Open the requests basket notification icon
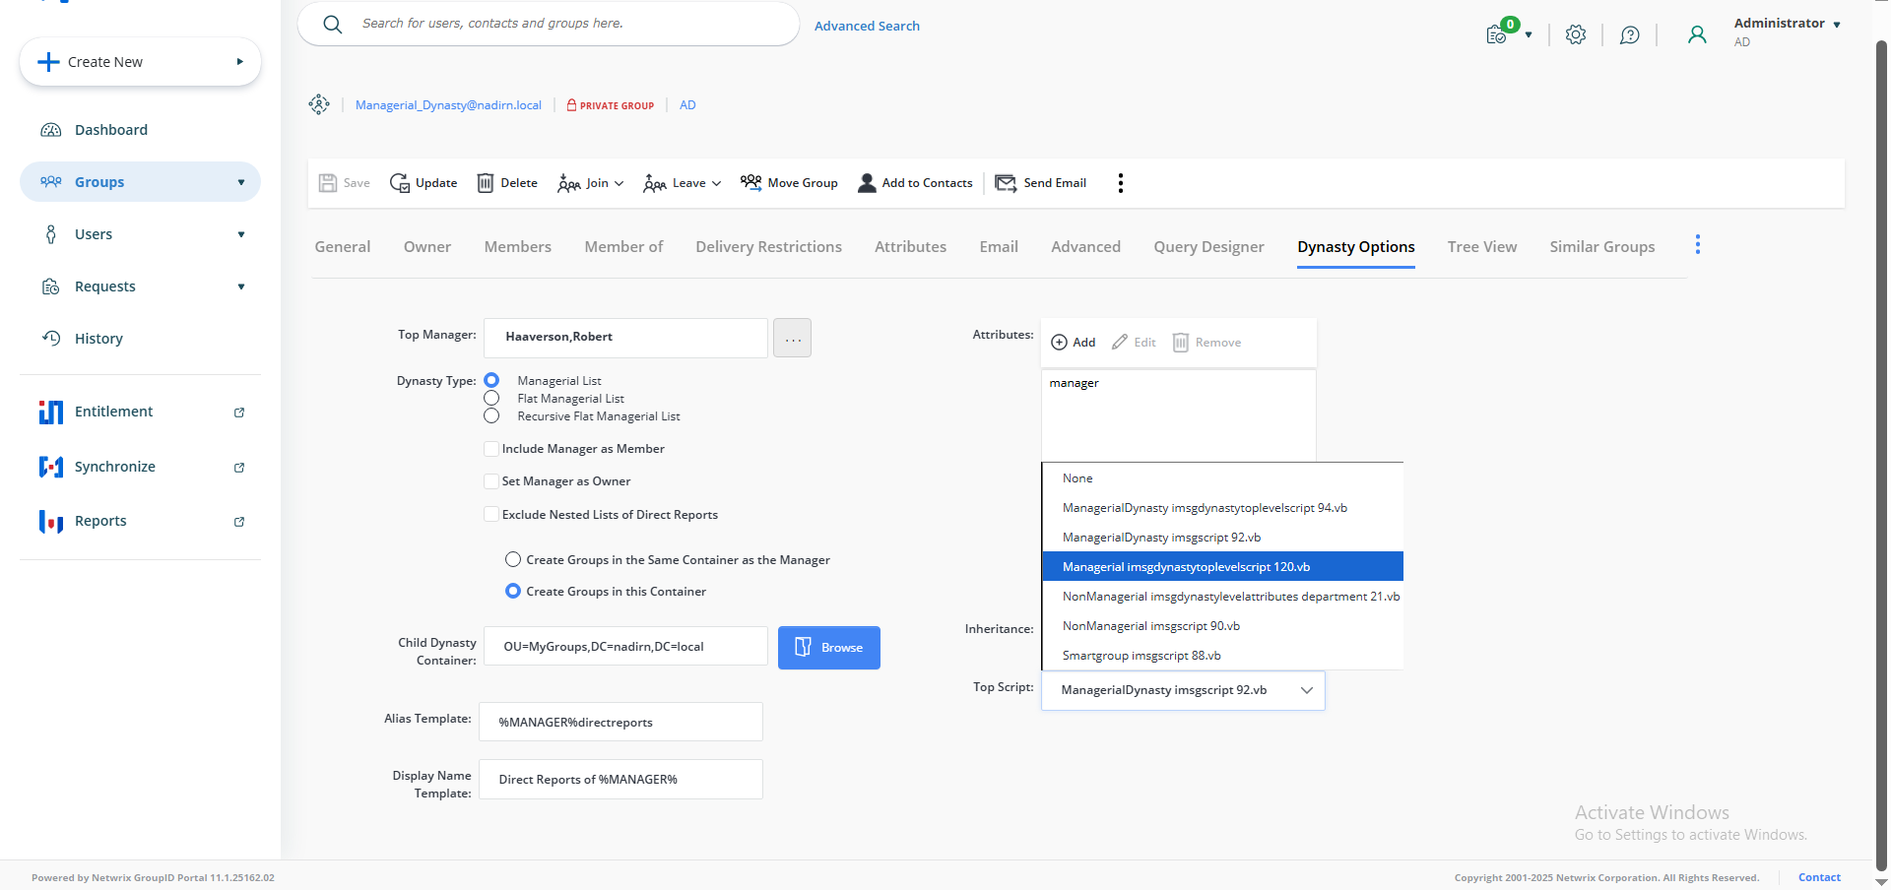The height and width of the screenshot is (890, 1891). (1497, 34)
